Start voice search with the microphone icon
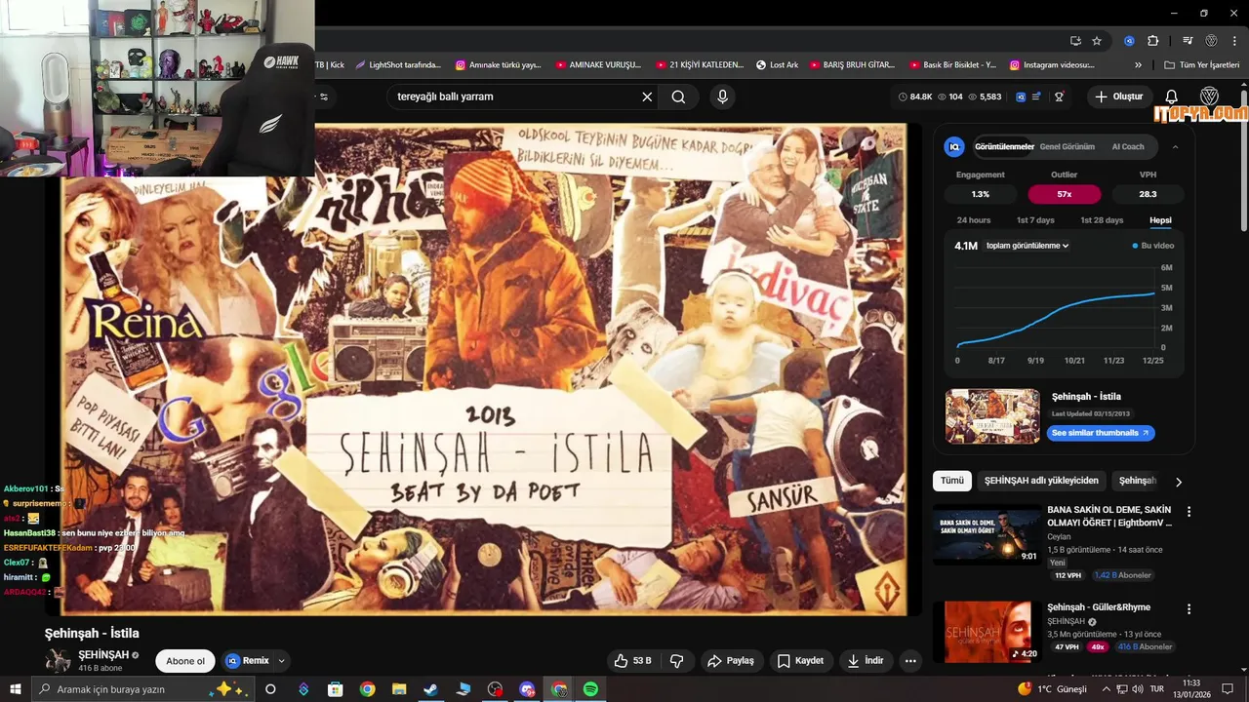The image size is (1249, 702). (722, 97)
